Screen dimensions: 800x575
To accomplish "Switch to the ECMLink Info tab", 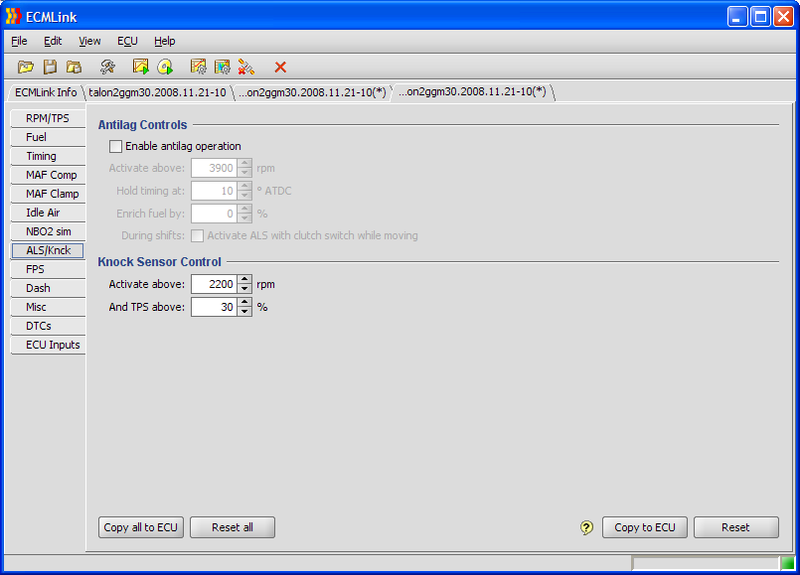I will [x=46, y=92].
